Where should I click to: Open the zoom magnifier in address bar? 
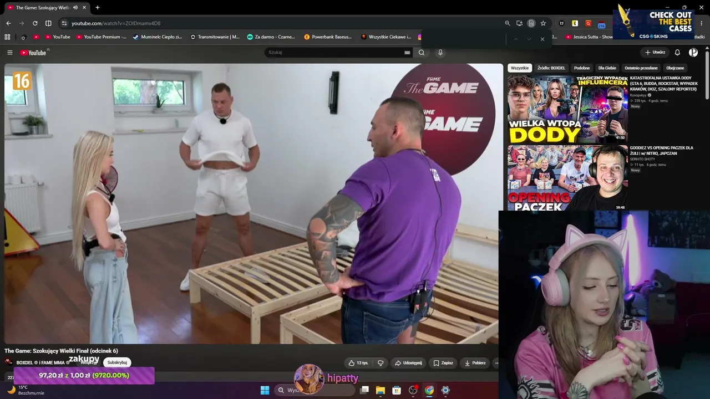(x=507, y=23)
